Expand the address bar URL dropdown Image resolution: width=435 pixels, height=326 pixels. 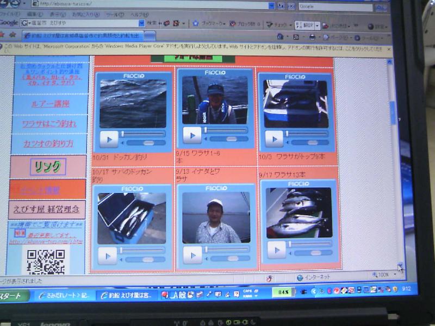click(x=271, y=6)
